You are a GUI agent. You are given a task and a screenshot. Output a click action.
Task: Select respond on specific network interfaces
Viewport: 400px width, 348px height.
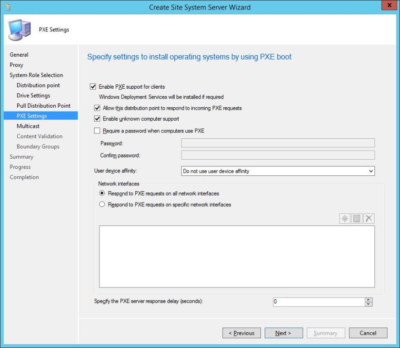pos(102,204)
